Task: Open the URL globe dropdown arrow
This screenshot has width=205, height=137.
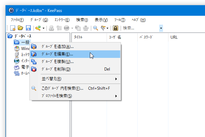Action: (72, 28)
